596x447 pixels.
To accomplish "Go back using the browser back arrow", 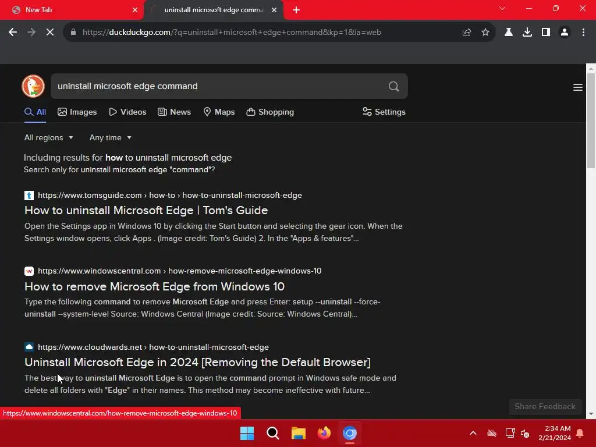I will pos(13,33).
